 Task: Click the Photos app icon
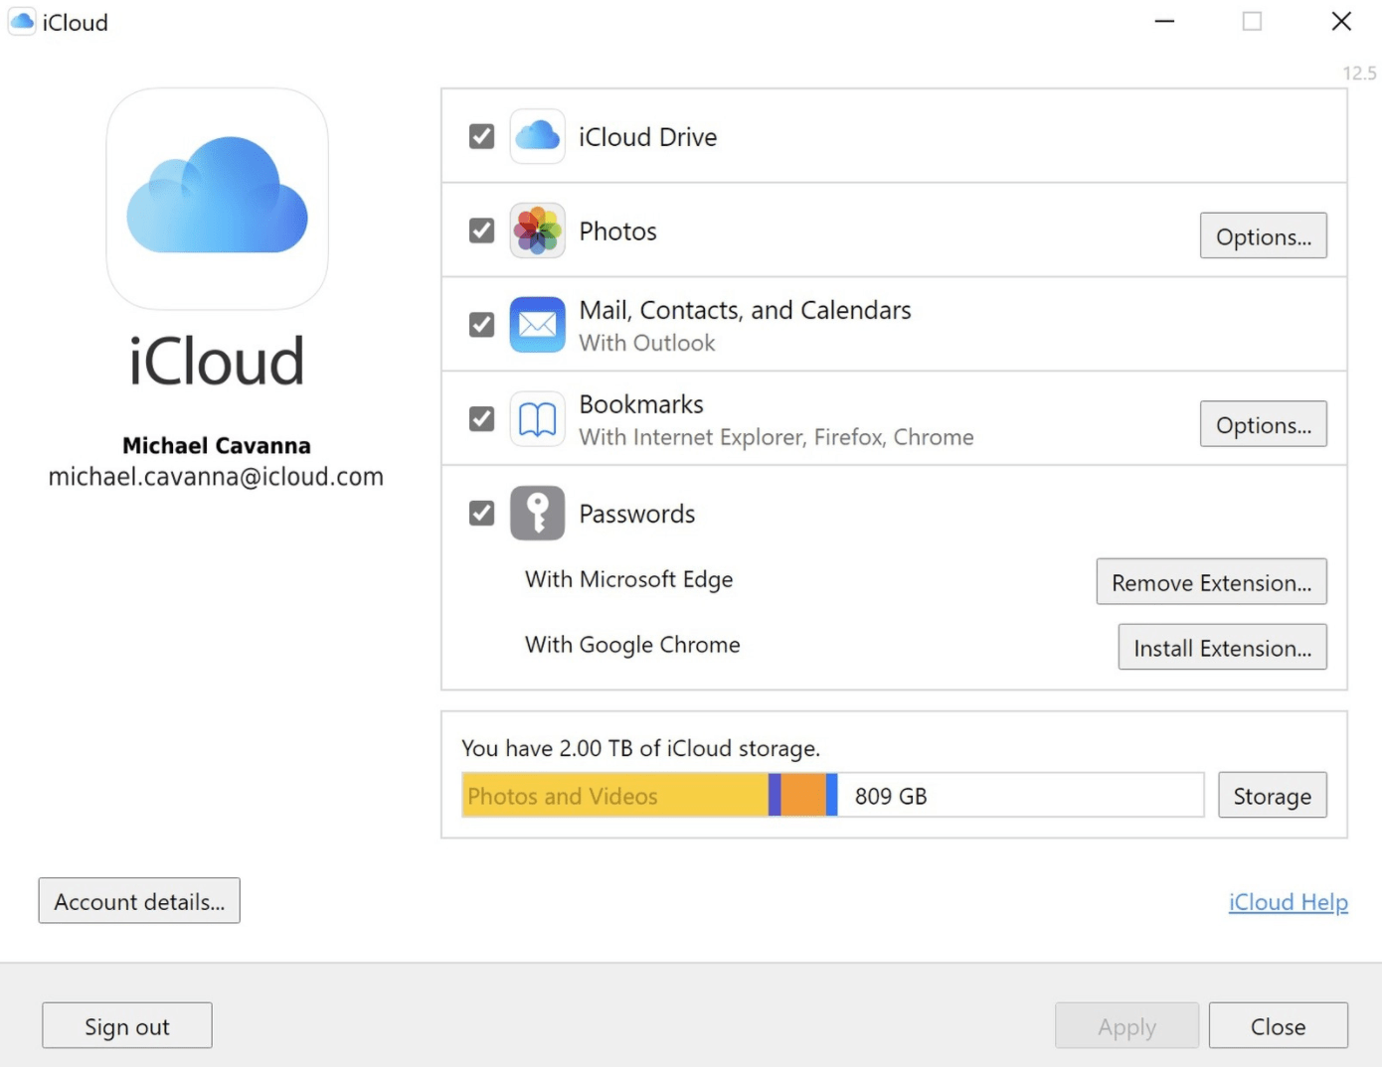click(537, 230)
